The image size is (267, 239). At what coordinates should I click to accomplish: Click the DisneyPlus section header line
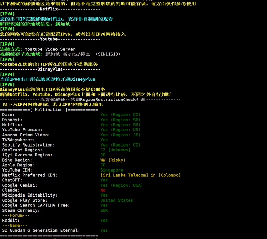(x=50, y=69)
